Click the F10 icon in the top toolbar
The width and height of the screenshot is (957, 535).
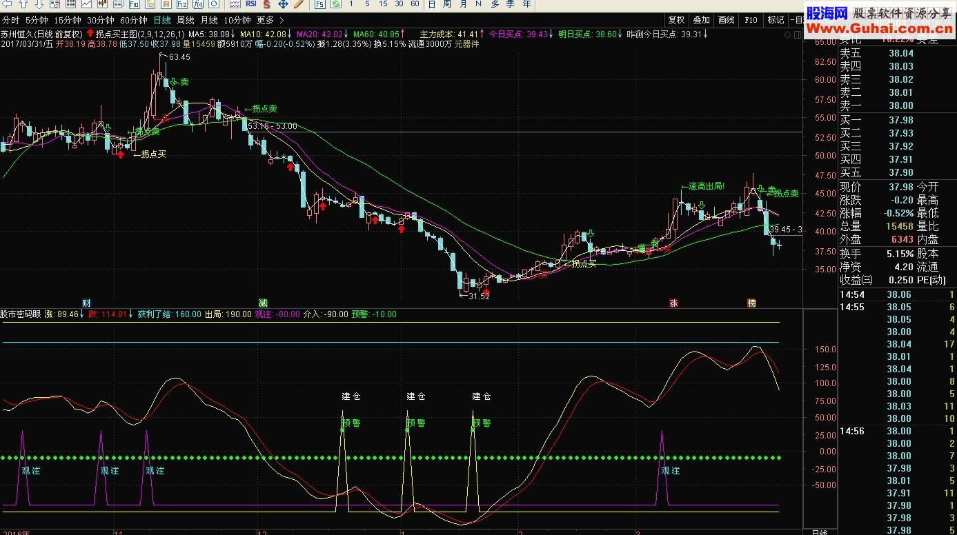coord(134,4)
